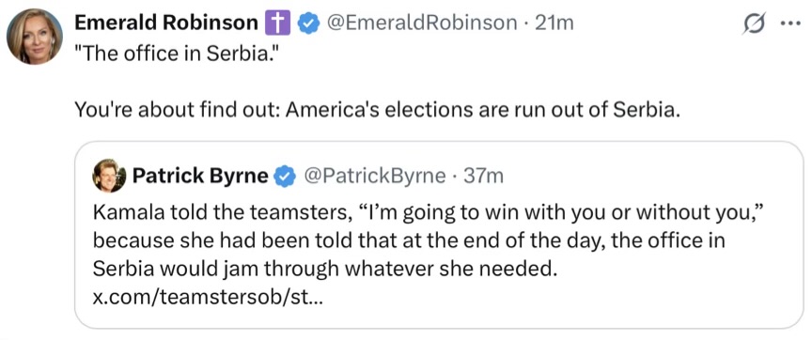The height and width of the screenshot is (340, 812).
Task: Open the Emerald Robinson display name
Action: tap(166, 23)
